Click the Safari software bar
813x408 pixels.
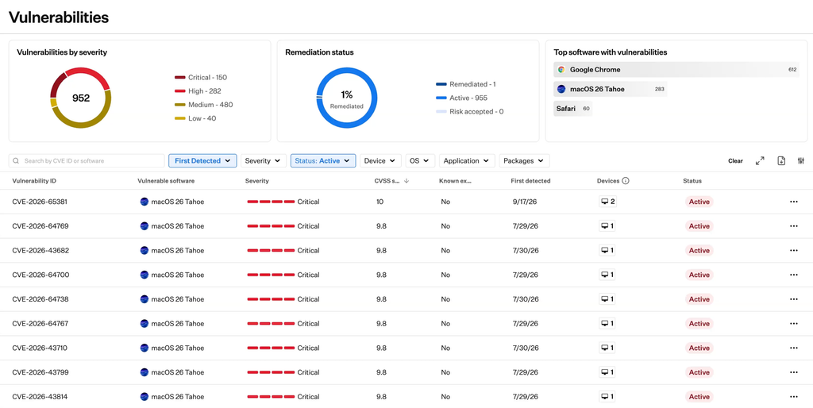click(573, 109)
